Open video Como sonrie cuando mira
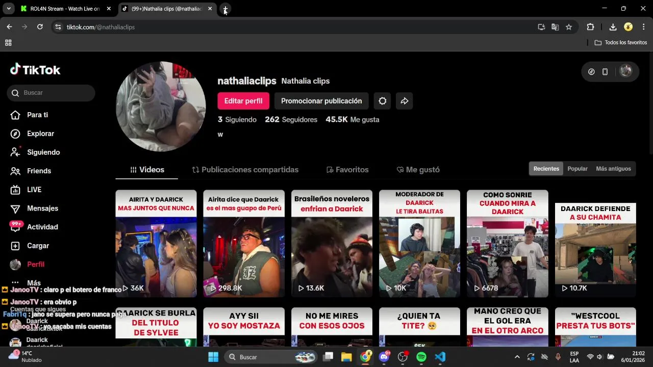This screenshot has height=367, width=653. point(508,244)
